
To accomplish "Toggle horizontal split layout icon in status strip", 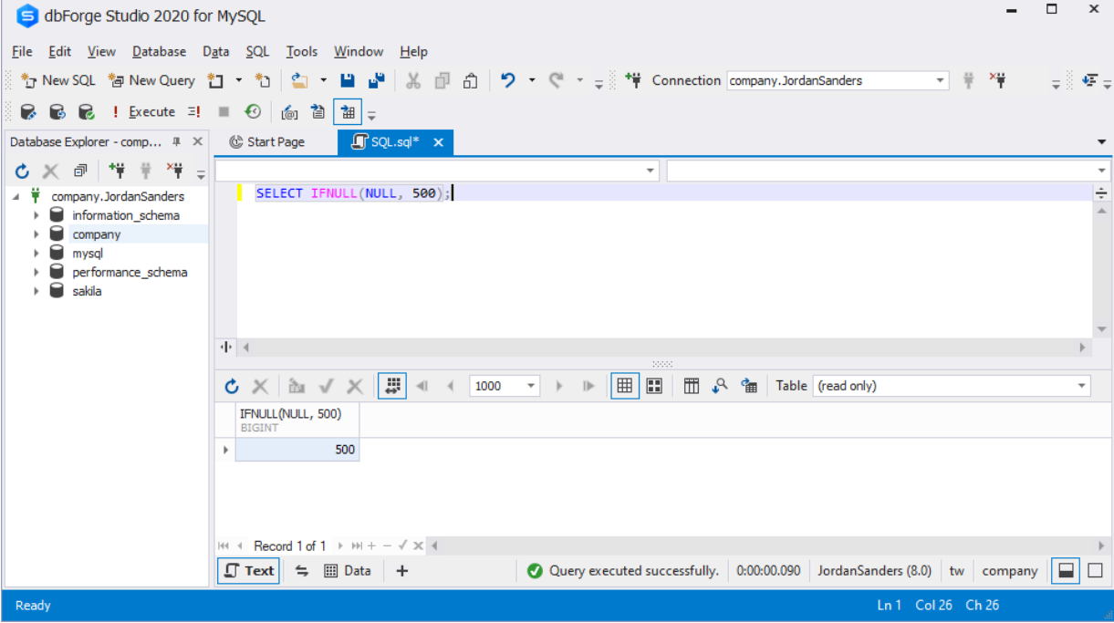I will click(1065, 570).
